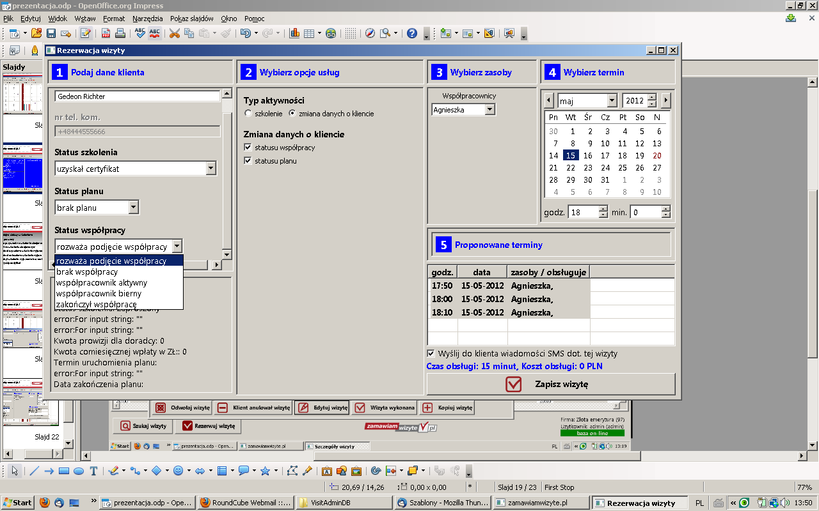Open the Narzędzia menu
819x511 pixels.
(x=148, y=19)
